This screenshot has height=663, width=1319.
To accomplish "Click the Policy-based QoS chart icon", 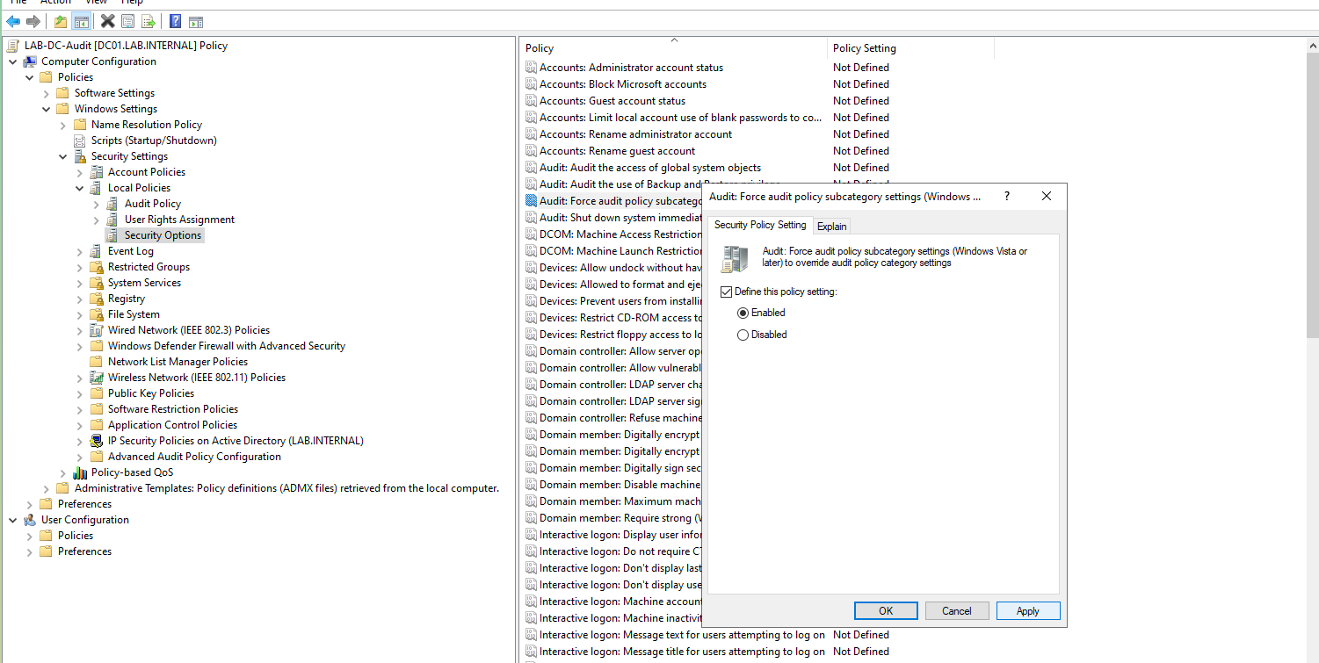I will click(80, 472).
